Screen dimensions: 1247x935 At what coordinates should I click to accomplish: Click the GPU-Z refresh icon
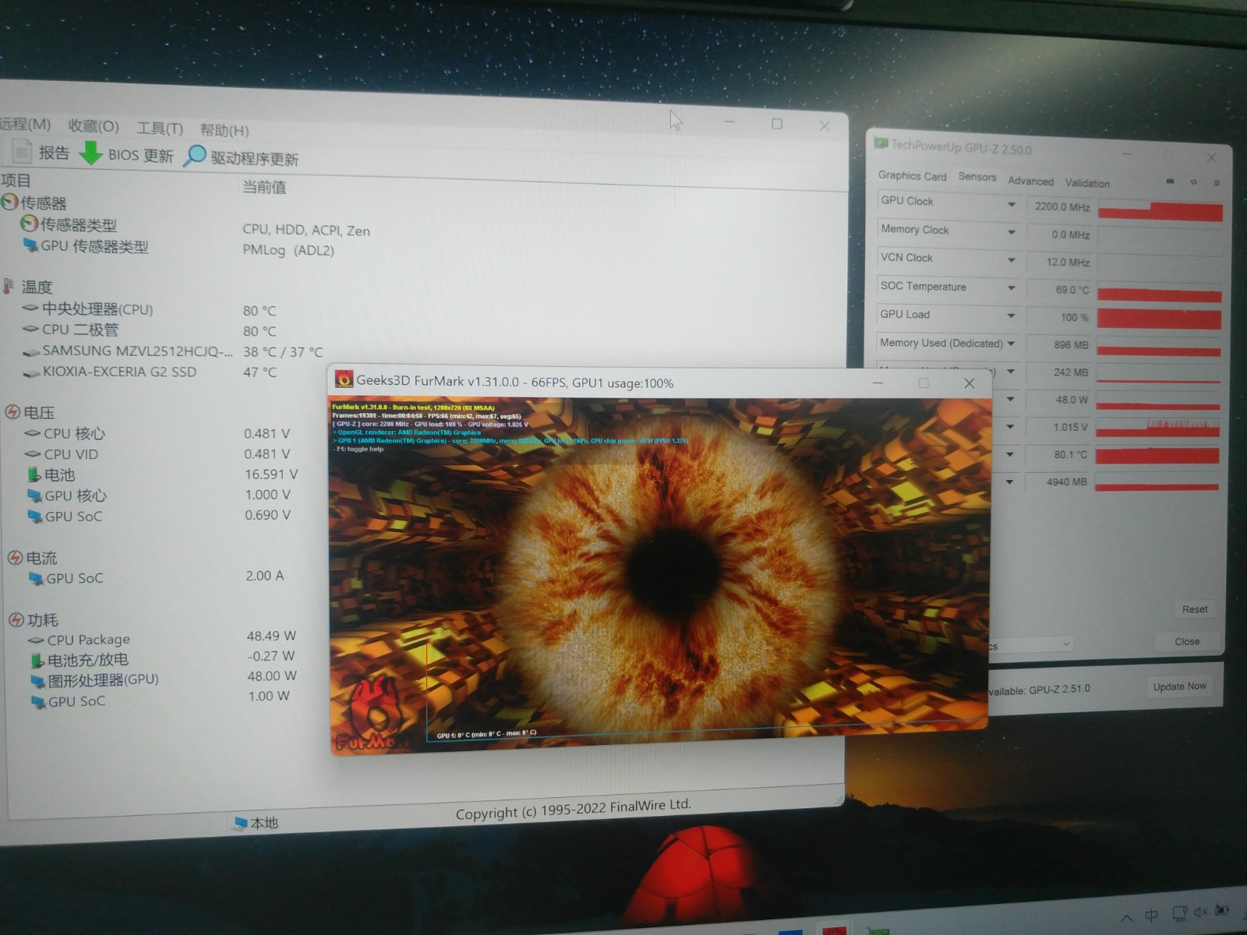(x=1193, y=182)
